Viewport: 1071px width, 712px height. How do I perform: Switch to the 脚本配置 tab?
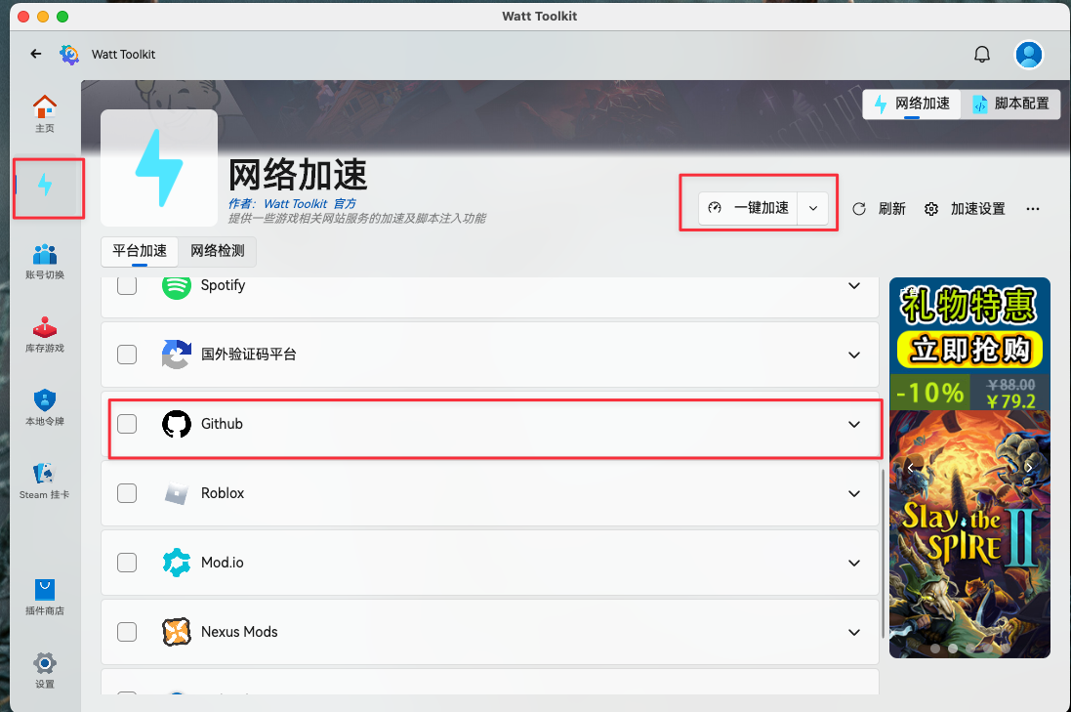[1011, 104]
